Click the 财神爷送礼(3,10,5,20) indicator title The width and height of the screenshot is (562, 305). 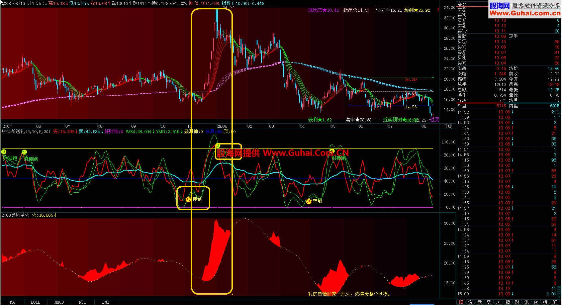coord(26,131)
